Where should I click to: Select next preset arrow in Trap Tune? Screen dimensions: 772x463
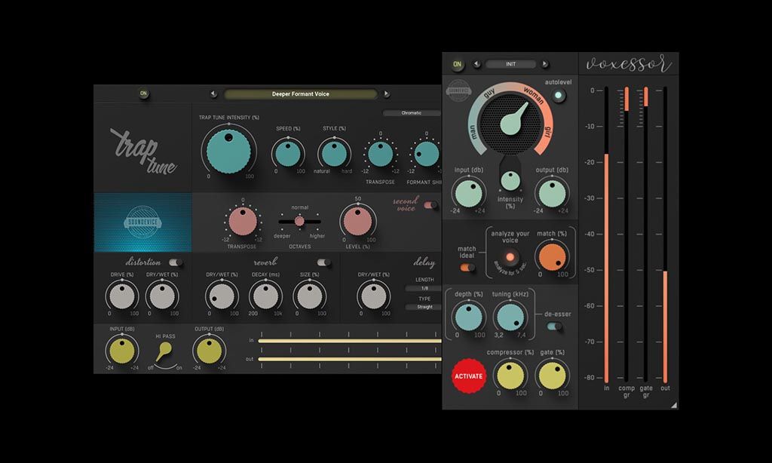(x=387, y=94)
